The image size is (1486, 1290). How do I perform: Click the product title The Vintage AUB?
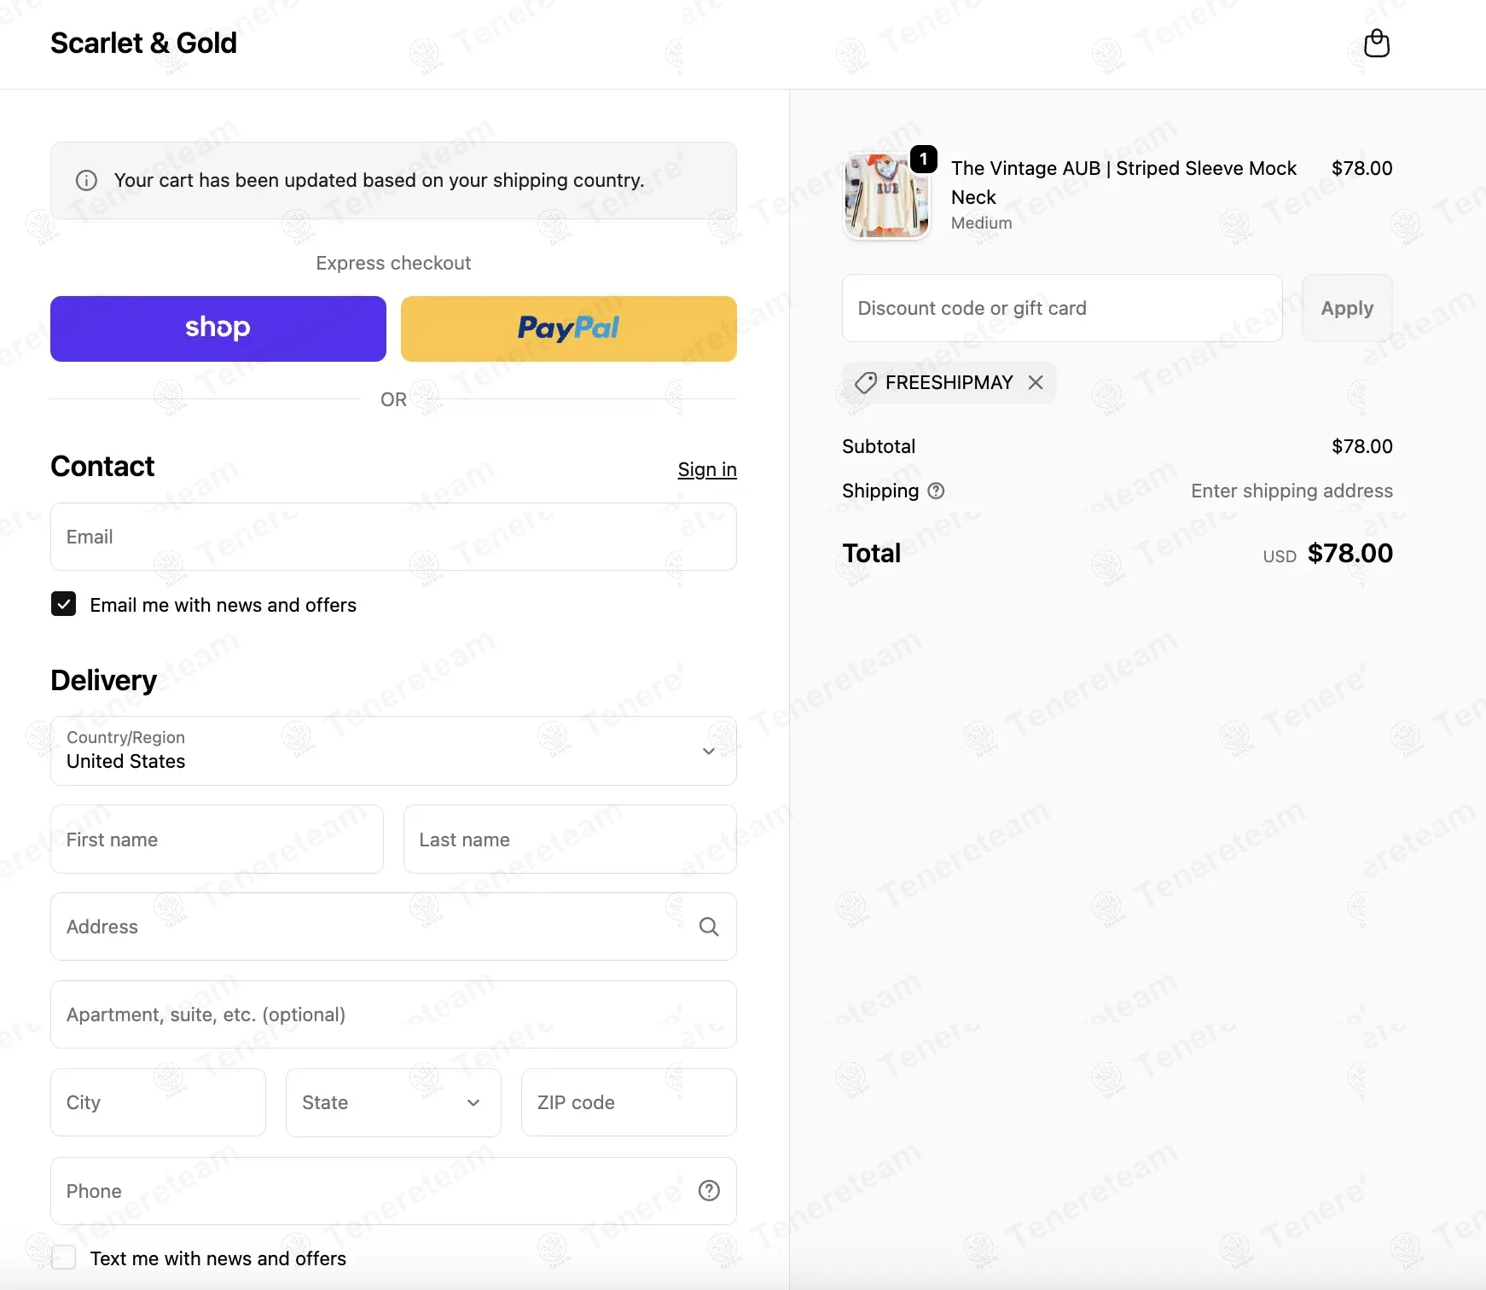[x=1123, y=183]
